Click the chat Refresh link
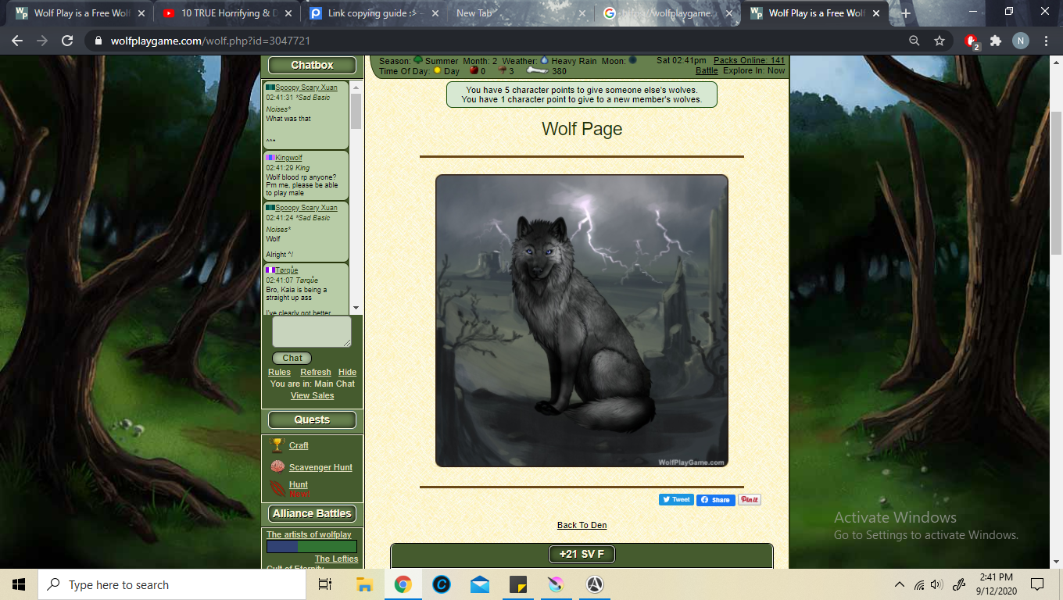Viewport: 1063px width, 600px height. click(316, 372)
